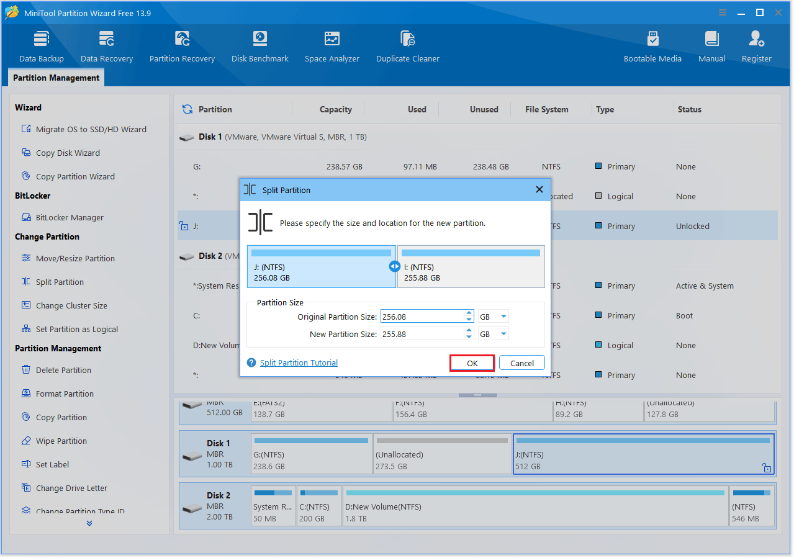
Task: Select the Unallocated 273.5 GB map block
Action: click(442, 454)
